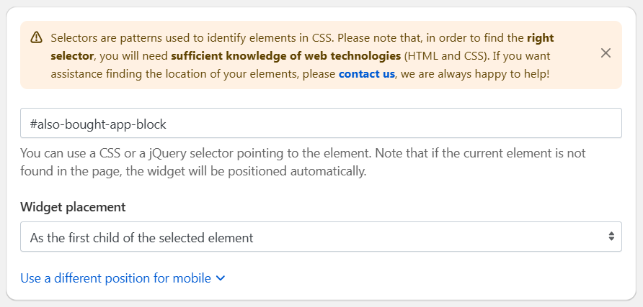Click the #also-bought-app-block text in the field

click(x=98, y=124)
